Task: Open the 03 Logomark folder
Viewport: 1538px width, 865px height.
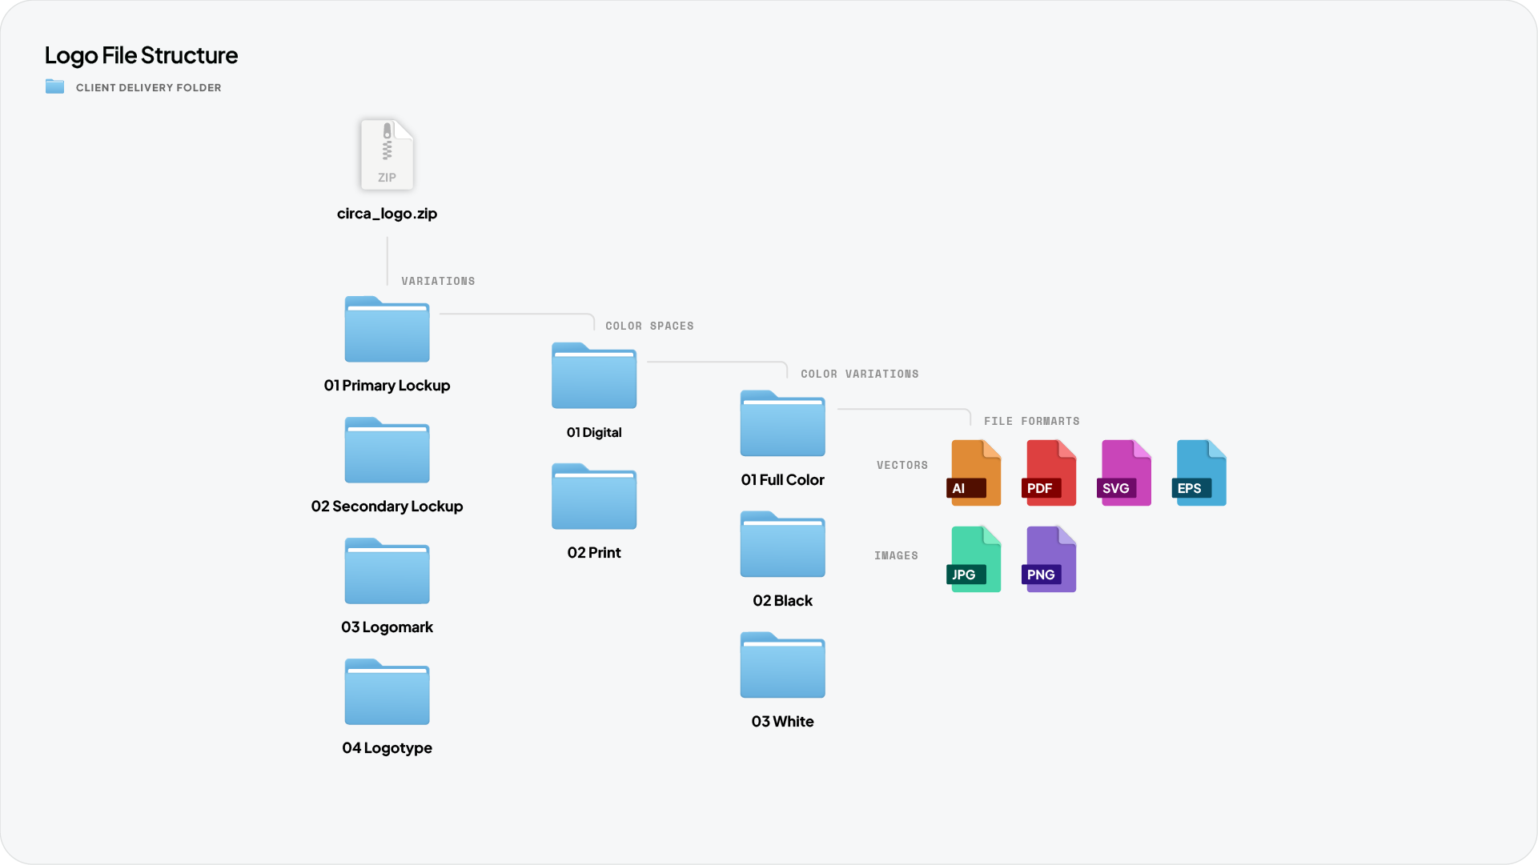Action: [388, 571]
